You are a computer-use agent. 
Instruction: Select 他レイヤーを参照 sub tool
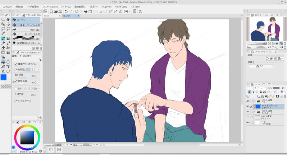(x=26, y=34)
